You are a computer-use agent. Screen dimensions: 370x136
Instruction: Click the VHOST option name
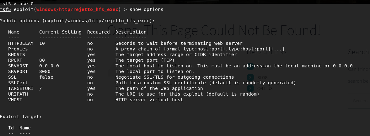coord(15,100)
